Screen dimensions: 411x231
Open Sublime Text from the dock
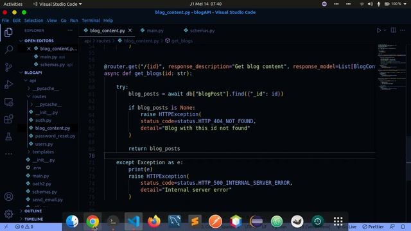195,221
